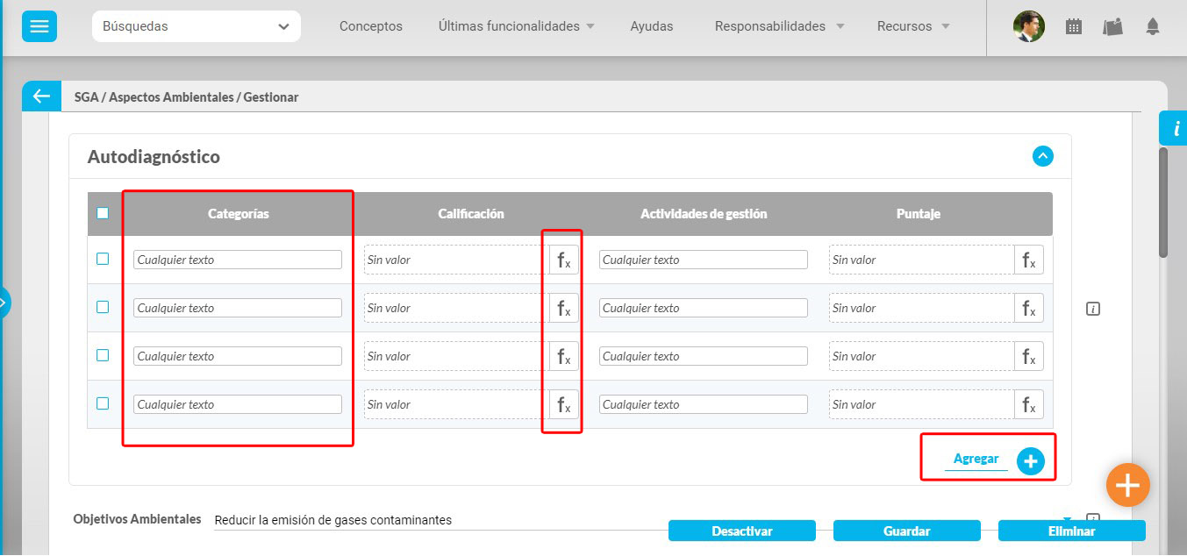Check the fourth table row checkbox

pyautogui.click(x=103, y=403)
